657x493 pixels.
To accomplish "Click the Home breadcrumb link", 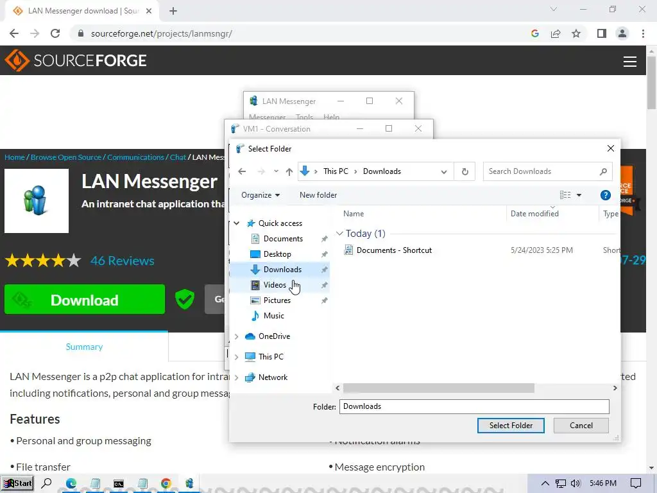I will pyautogui.click(x=15, y=157).
